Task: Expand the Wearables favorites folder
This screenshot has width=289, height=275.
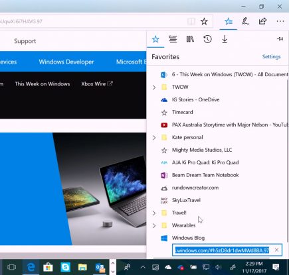Action: click(x=154, y=226)
